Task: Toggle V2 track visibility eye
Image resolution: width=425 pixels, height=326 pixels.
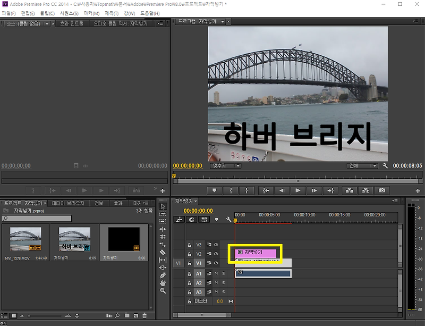Action: click(x=216, y=254)
